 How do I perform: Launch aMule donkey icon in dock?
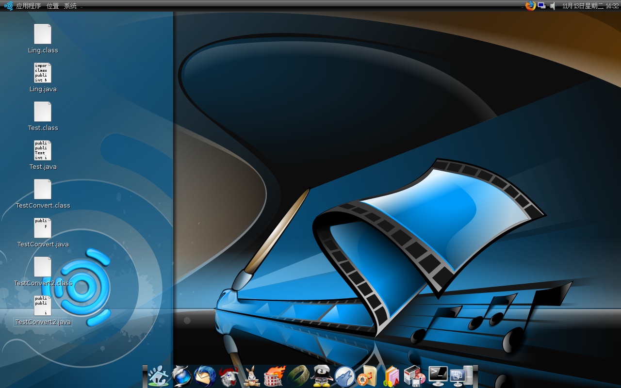252,376
